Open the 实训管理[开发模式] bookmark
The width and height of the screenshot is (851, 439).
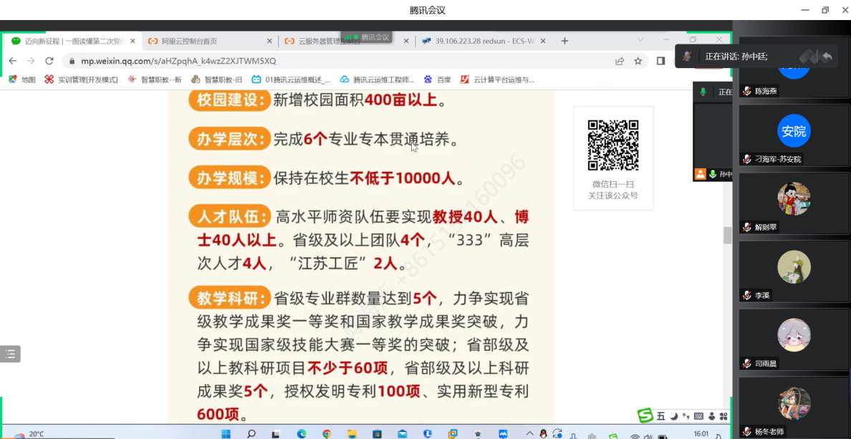click(81, 79)
